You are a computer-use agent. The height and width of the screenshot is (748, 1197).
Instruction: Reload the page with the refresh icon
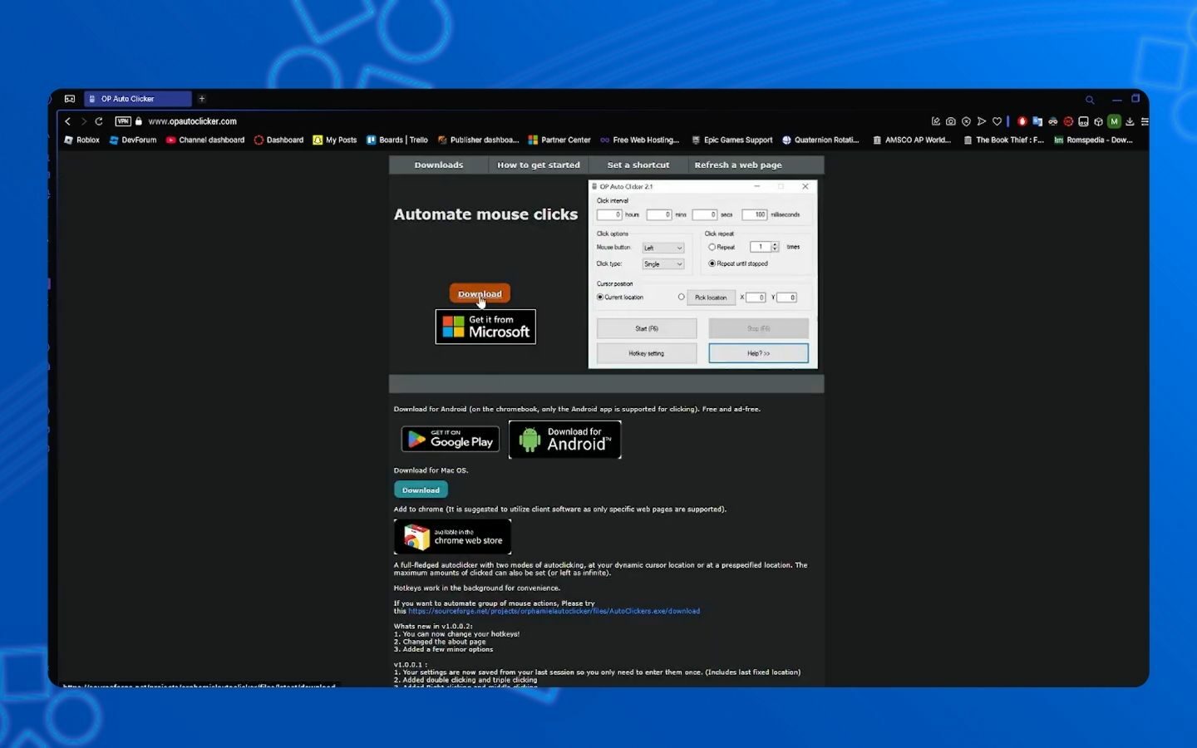point(99,121)
